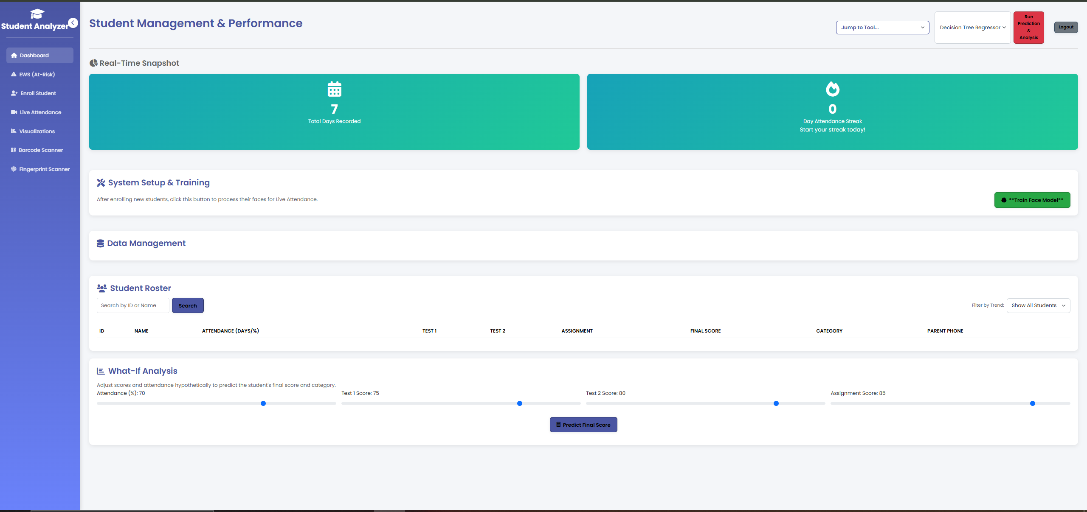Click the Enroll Student person-plus icon

click(x=14, y=93)
